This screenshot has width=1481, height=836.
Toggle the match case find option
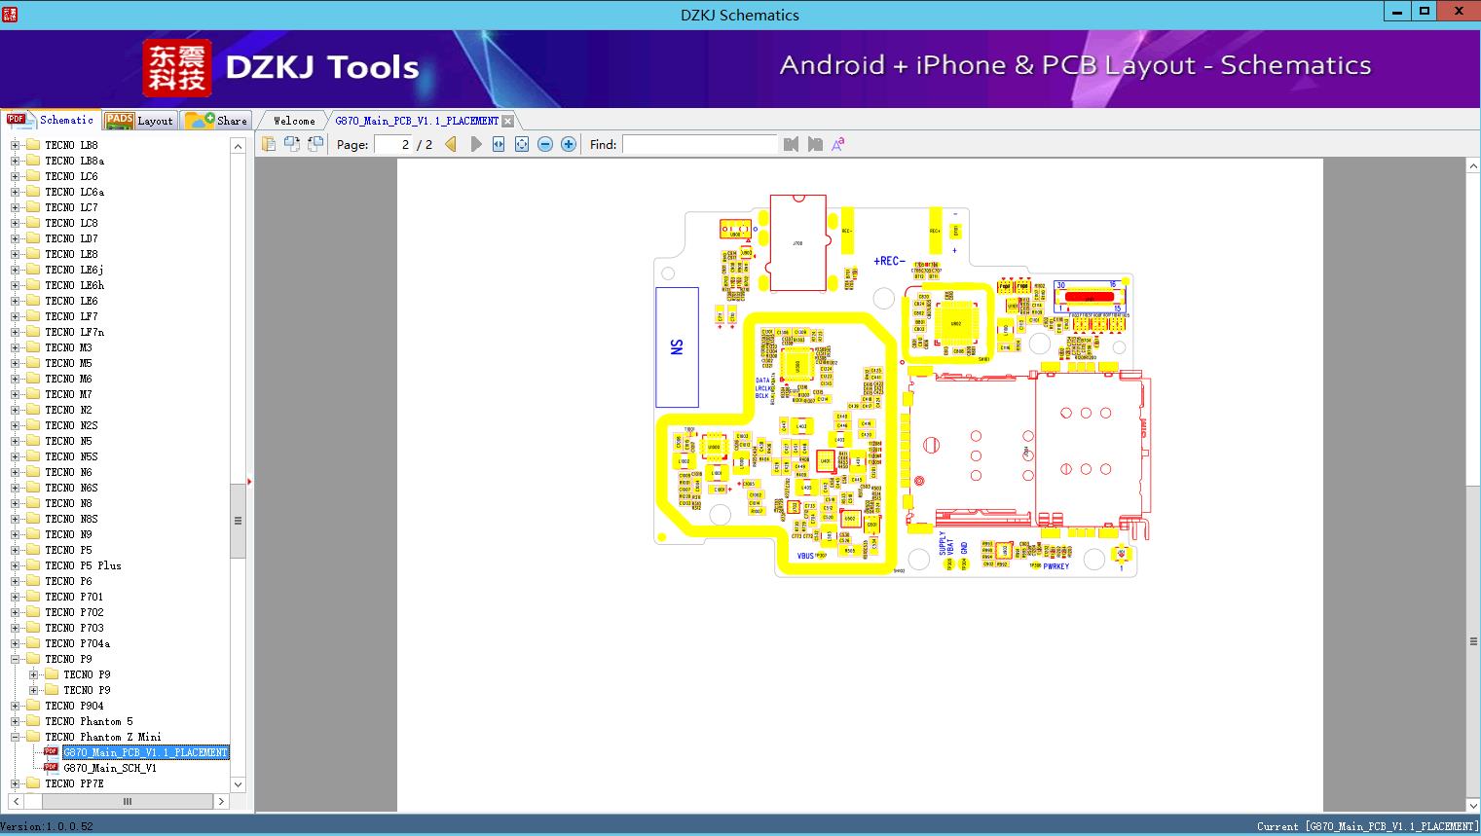point(837,144)
